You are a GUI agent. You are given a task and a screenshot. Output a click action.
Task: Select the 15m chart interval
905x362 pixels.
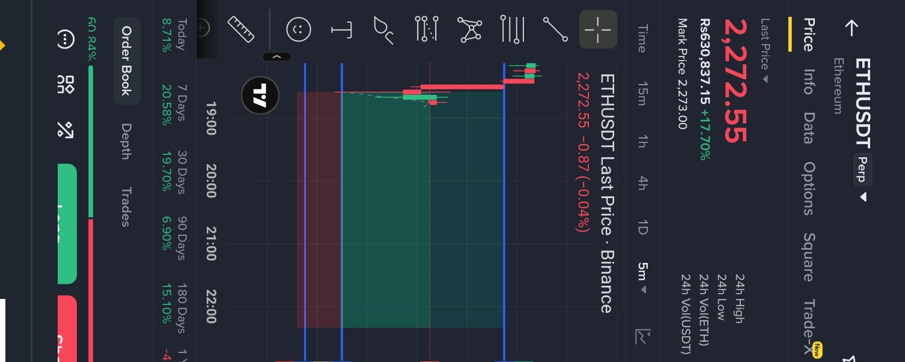tap(642, 94)
